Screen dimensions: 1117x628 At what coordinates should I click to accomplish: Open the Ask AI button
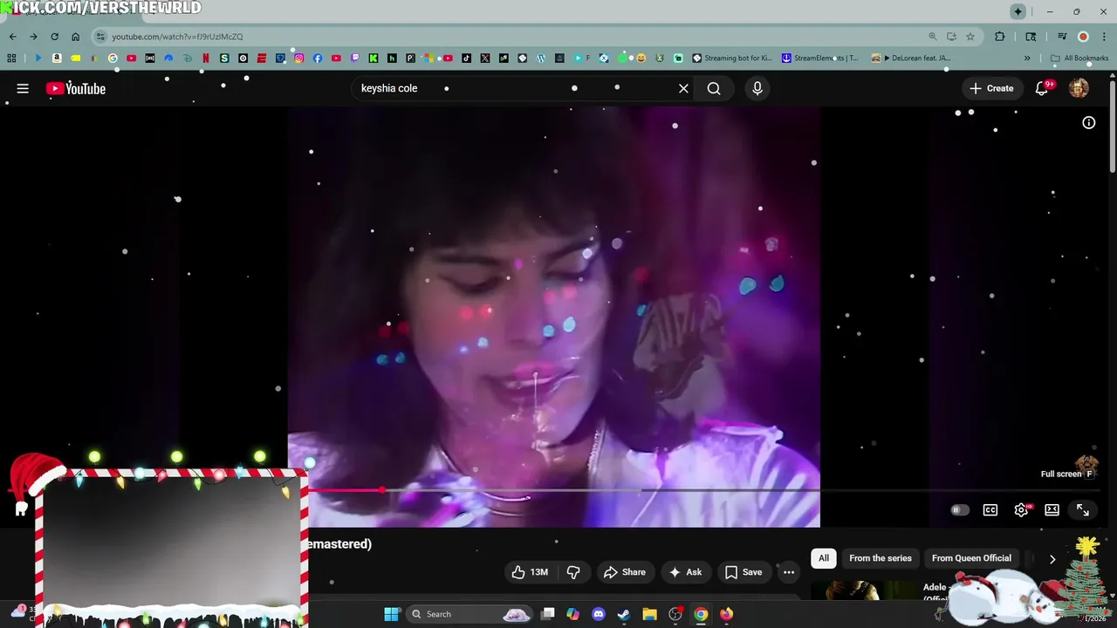(x=685, y=572)
